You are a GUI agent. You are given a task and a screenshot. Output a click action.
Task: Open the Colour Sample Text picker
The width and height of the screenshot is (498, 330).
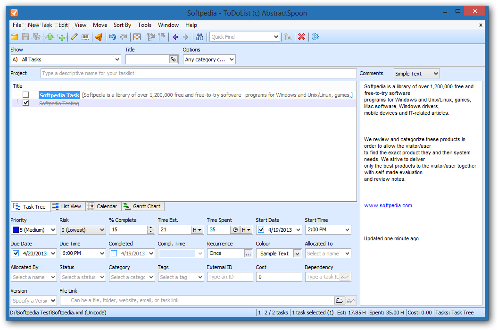tap(279, 254)
